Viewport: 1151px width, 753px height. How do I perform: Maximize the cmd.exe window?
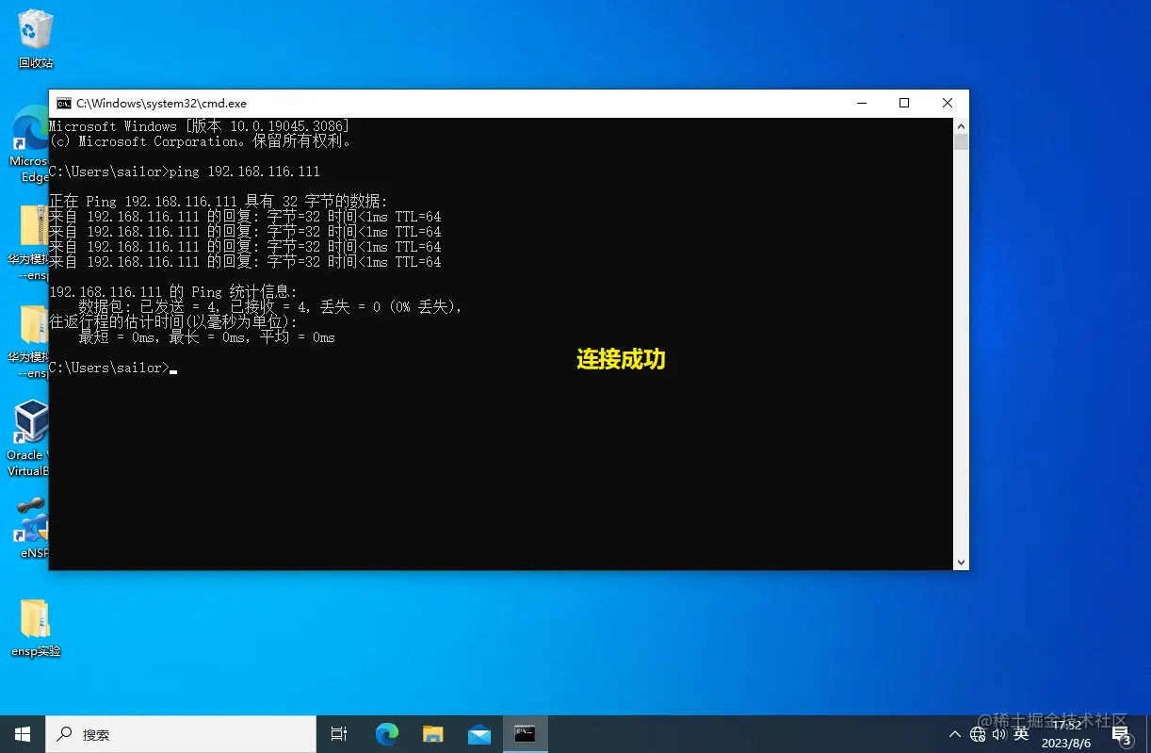tap(904, 103)
